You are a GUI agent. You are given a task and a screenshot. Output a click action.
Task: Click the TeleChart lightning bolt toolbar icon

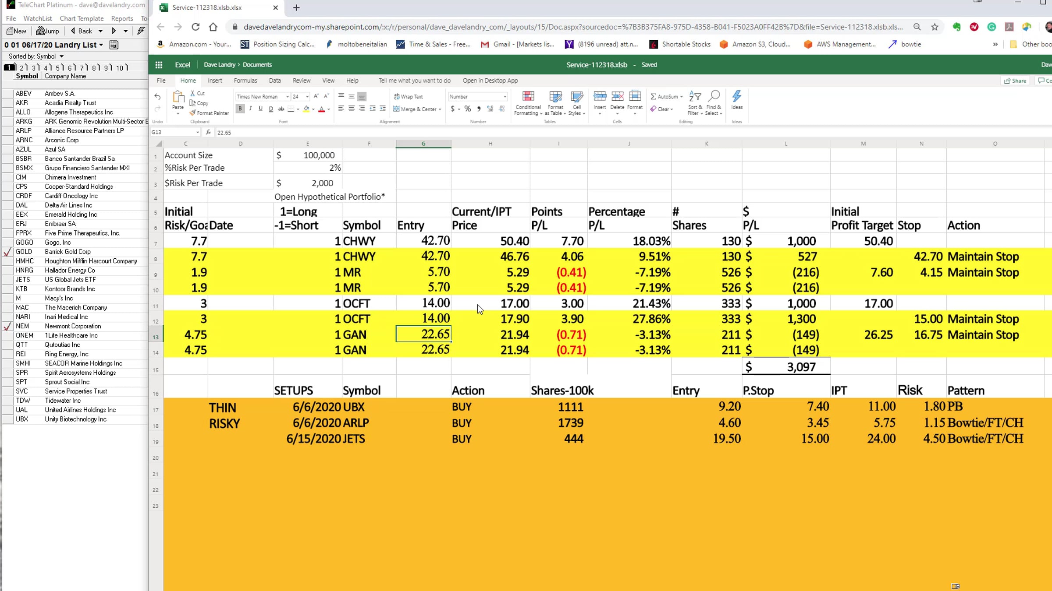click(141, 31)
